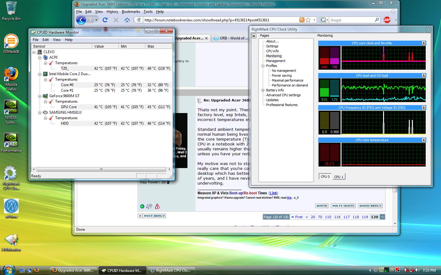The image size is (441, 275).
Task: Click the First page link
Action: point(297,217)
